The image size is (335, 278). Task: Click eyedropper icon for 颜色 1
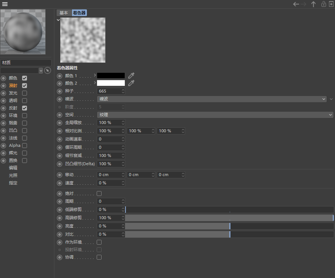pos(131,75)
